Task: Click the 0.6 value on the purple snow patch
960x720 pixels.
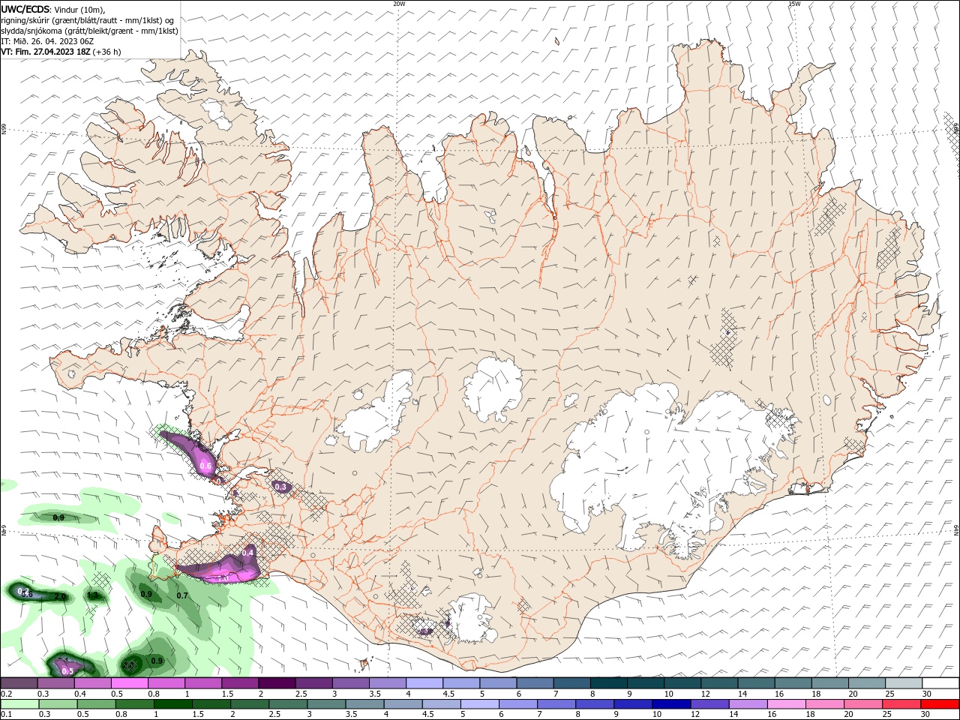Action: [x=205, y=466]
